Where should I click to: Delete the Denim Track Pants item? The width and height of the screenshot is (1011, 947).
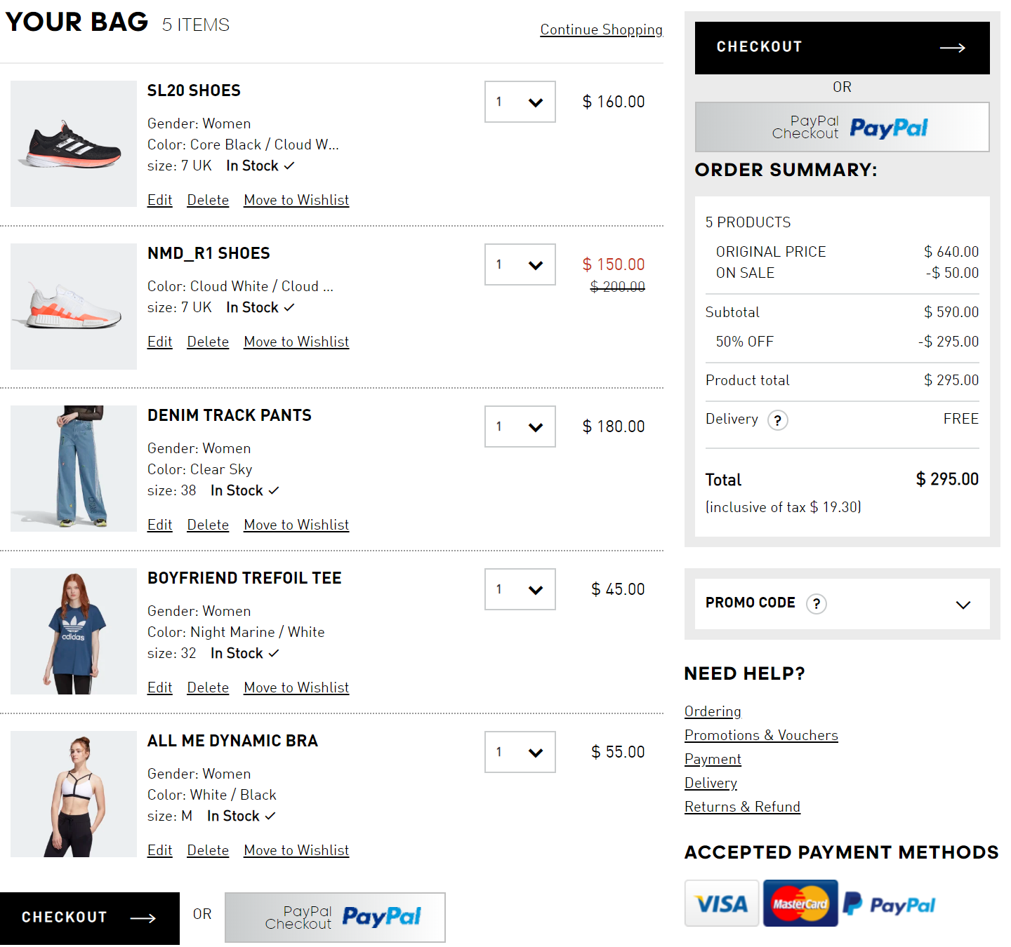pyautogui.click(x=208, y=525)
